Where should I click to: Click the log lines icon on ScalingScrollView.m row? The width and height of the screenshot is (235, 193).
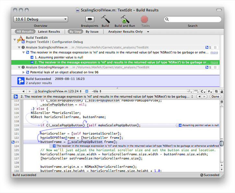click(215, 47)
